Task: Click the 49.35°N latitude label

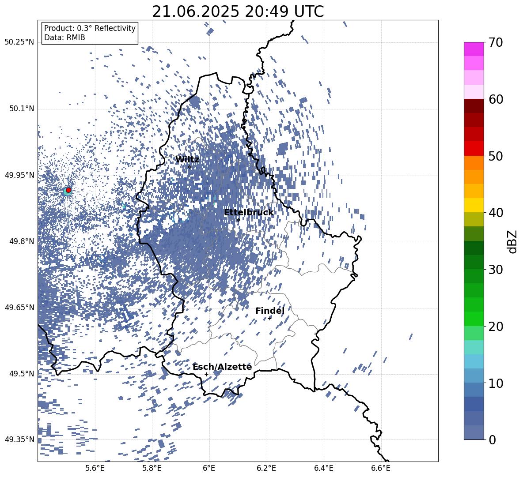Action: (19, 439)
